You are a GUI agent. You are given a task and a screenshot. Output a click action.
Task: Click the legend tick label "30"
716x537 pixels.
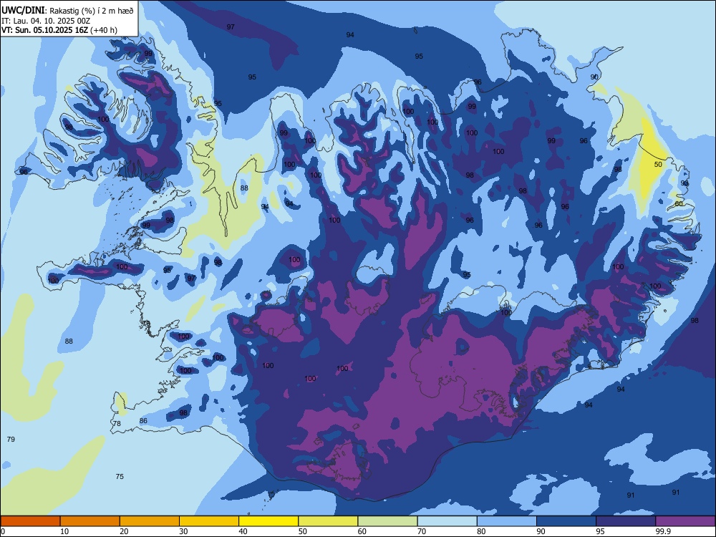coord(183,531)
